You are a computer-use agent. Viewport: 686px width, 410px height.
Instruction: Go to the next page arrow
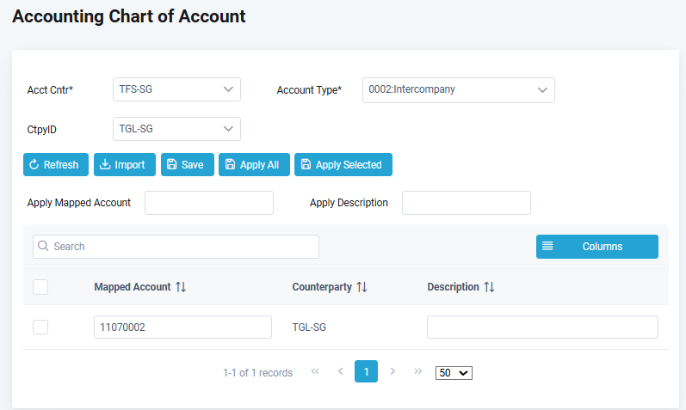392,371
